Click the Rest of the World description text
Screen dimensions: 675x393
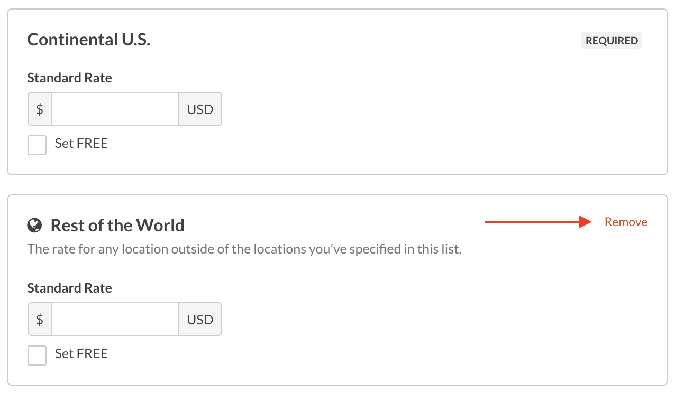pos(244,249)
